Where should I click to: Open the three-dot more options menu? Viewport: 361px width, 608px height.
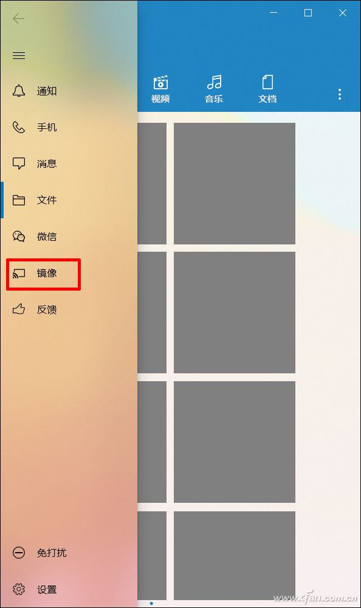click(x=340, y=94)
